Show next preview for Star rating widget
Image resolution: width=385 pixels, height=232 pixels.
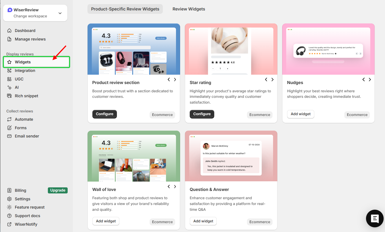272,79
